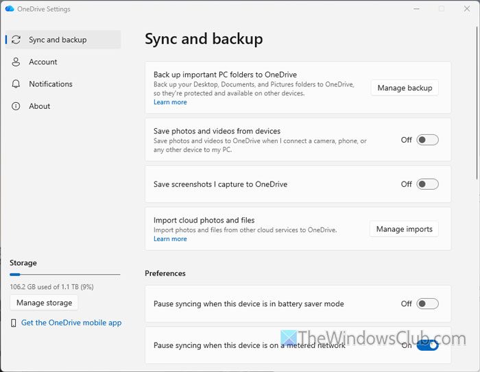
Task: Click 'Import cloud photos and files' heading
Action: tap(204, 221)
